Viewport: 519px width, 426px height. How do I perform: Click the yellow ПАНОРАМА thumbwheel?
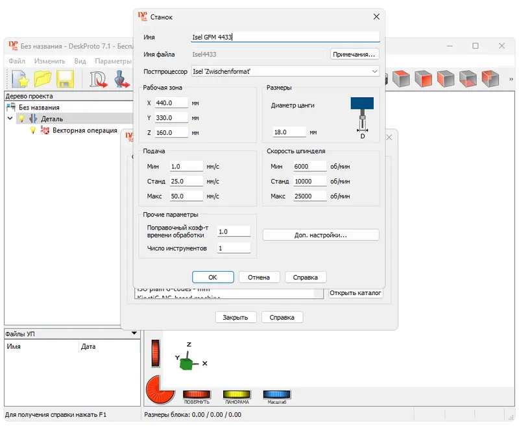coord(237,394)
